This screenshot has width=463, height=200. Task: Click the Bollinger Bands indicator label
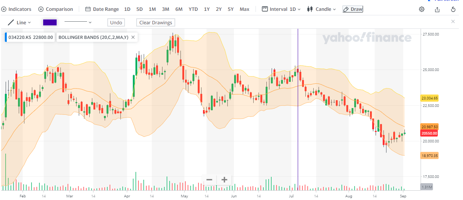click(x=93, y=37)
